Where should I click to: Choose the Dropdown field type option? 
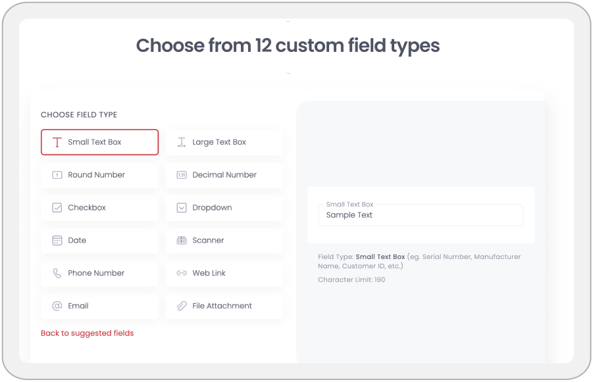click(224, 208)
